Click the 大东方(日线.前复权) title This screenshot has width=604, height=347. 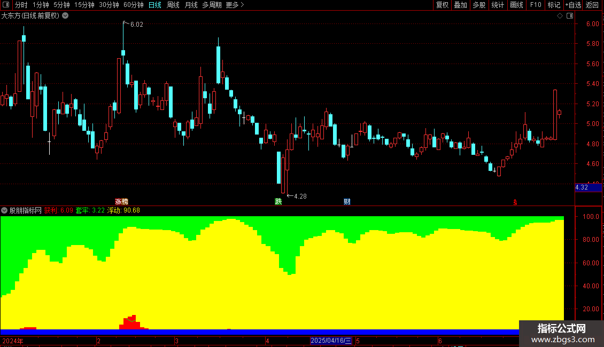click(x=30, y=16)
